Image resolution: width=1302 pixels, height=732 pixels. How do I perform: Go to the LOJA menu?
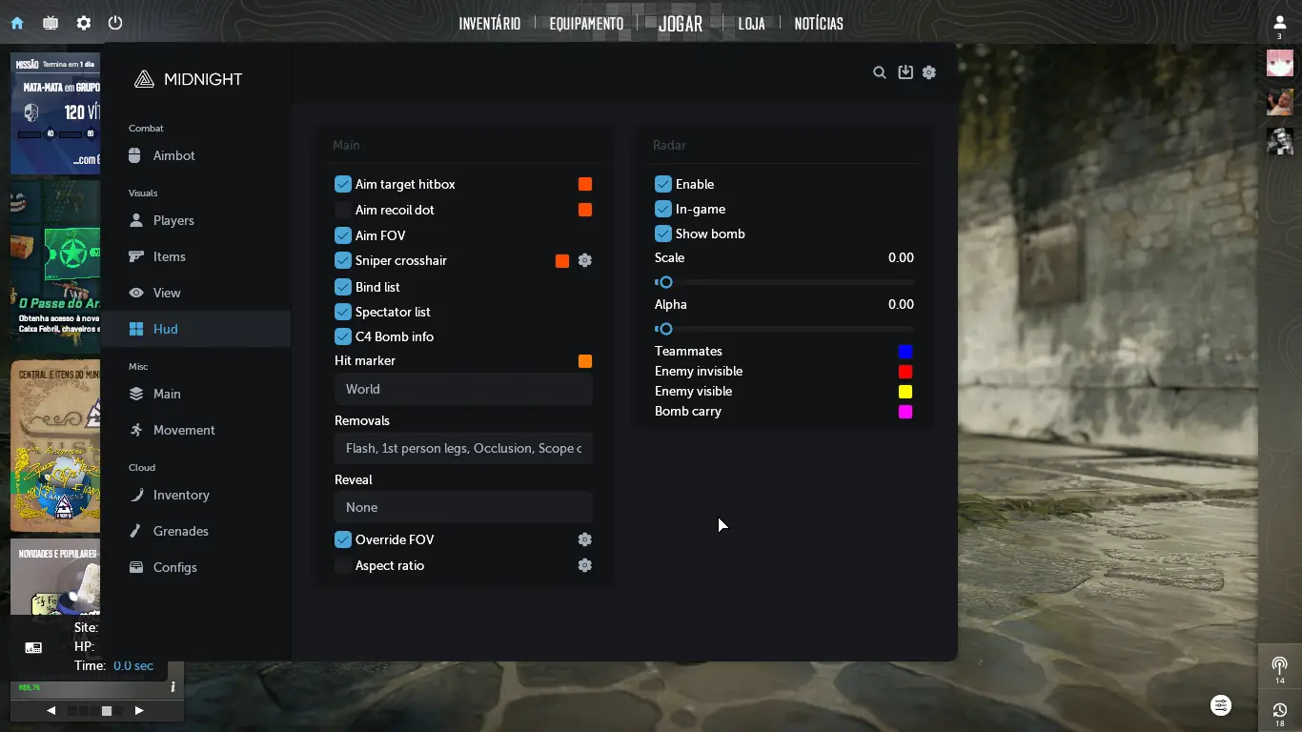(751, 24)
